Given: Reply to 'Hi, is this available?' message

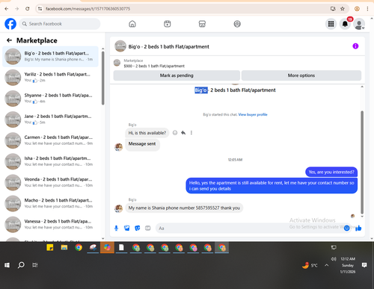Looking at the screenshot, I should [x=183, y=133].
